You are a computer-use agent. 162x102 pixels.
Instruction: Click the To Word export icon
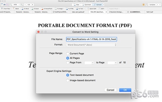pyautogui.click(x=22, y=9)
